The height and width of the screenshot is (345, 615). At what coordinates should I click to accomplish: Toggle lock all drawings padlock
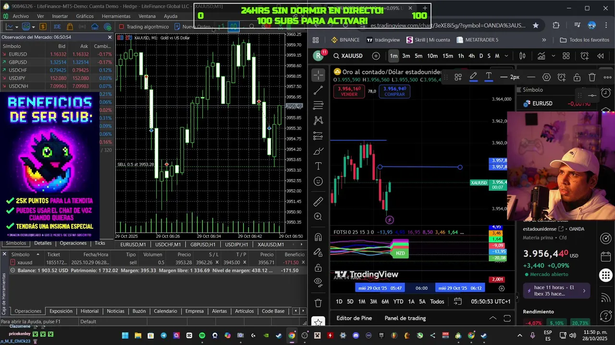point(318,267)
